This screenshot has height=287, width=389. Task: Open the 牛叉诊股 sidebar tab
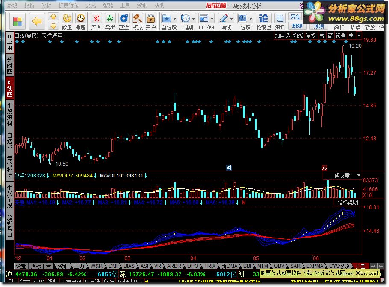[9, 196]
